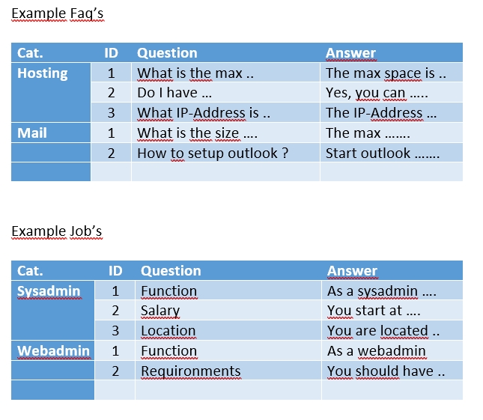Click the misspelled 'Requironments' cell

click(x=191, y=371)
